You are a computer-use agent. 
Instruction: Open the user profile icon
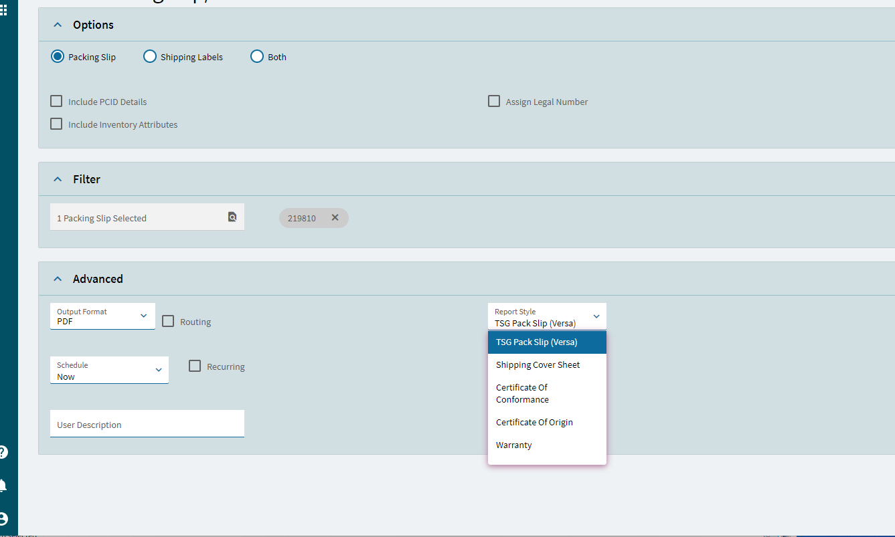3,519
